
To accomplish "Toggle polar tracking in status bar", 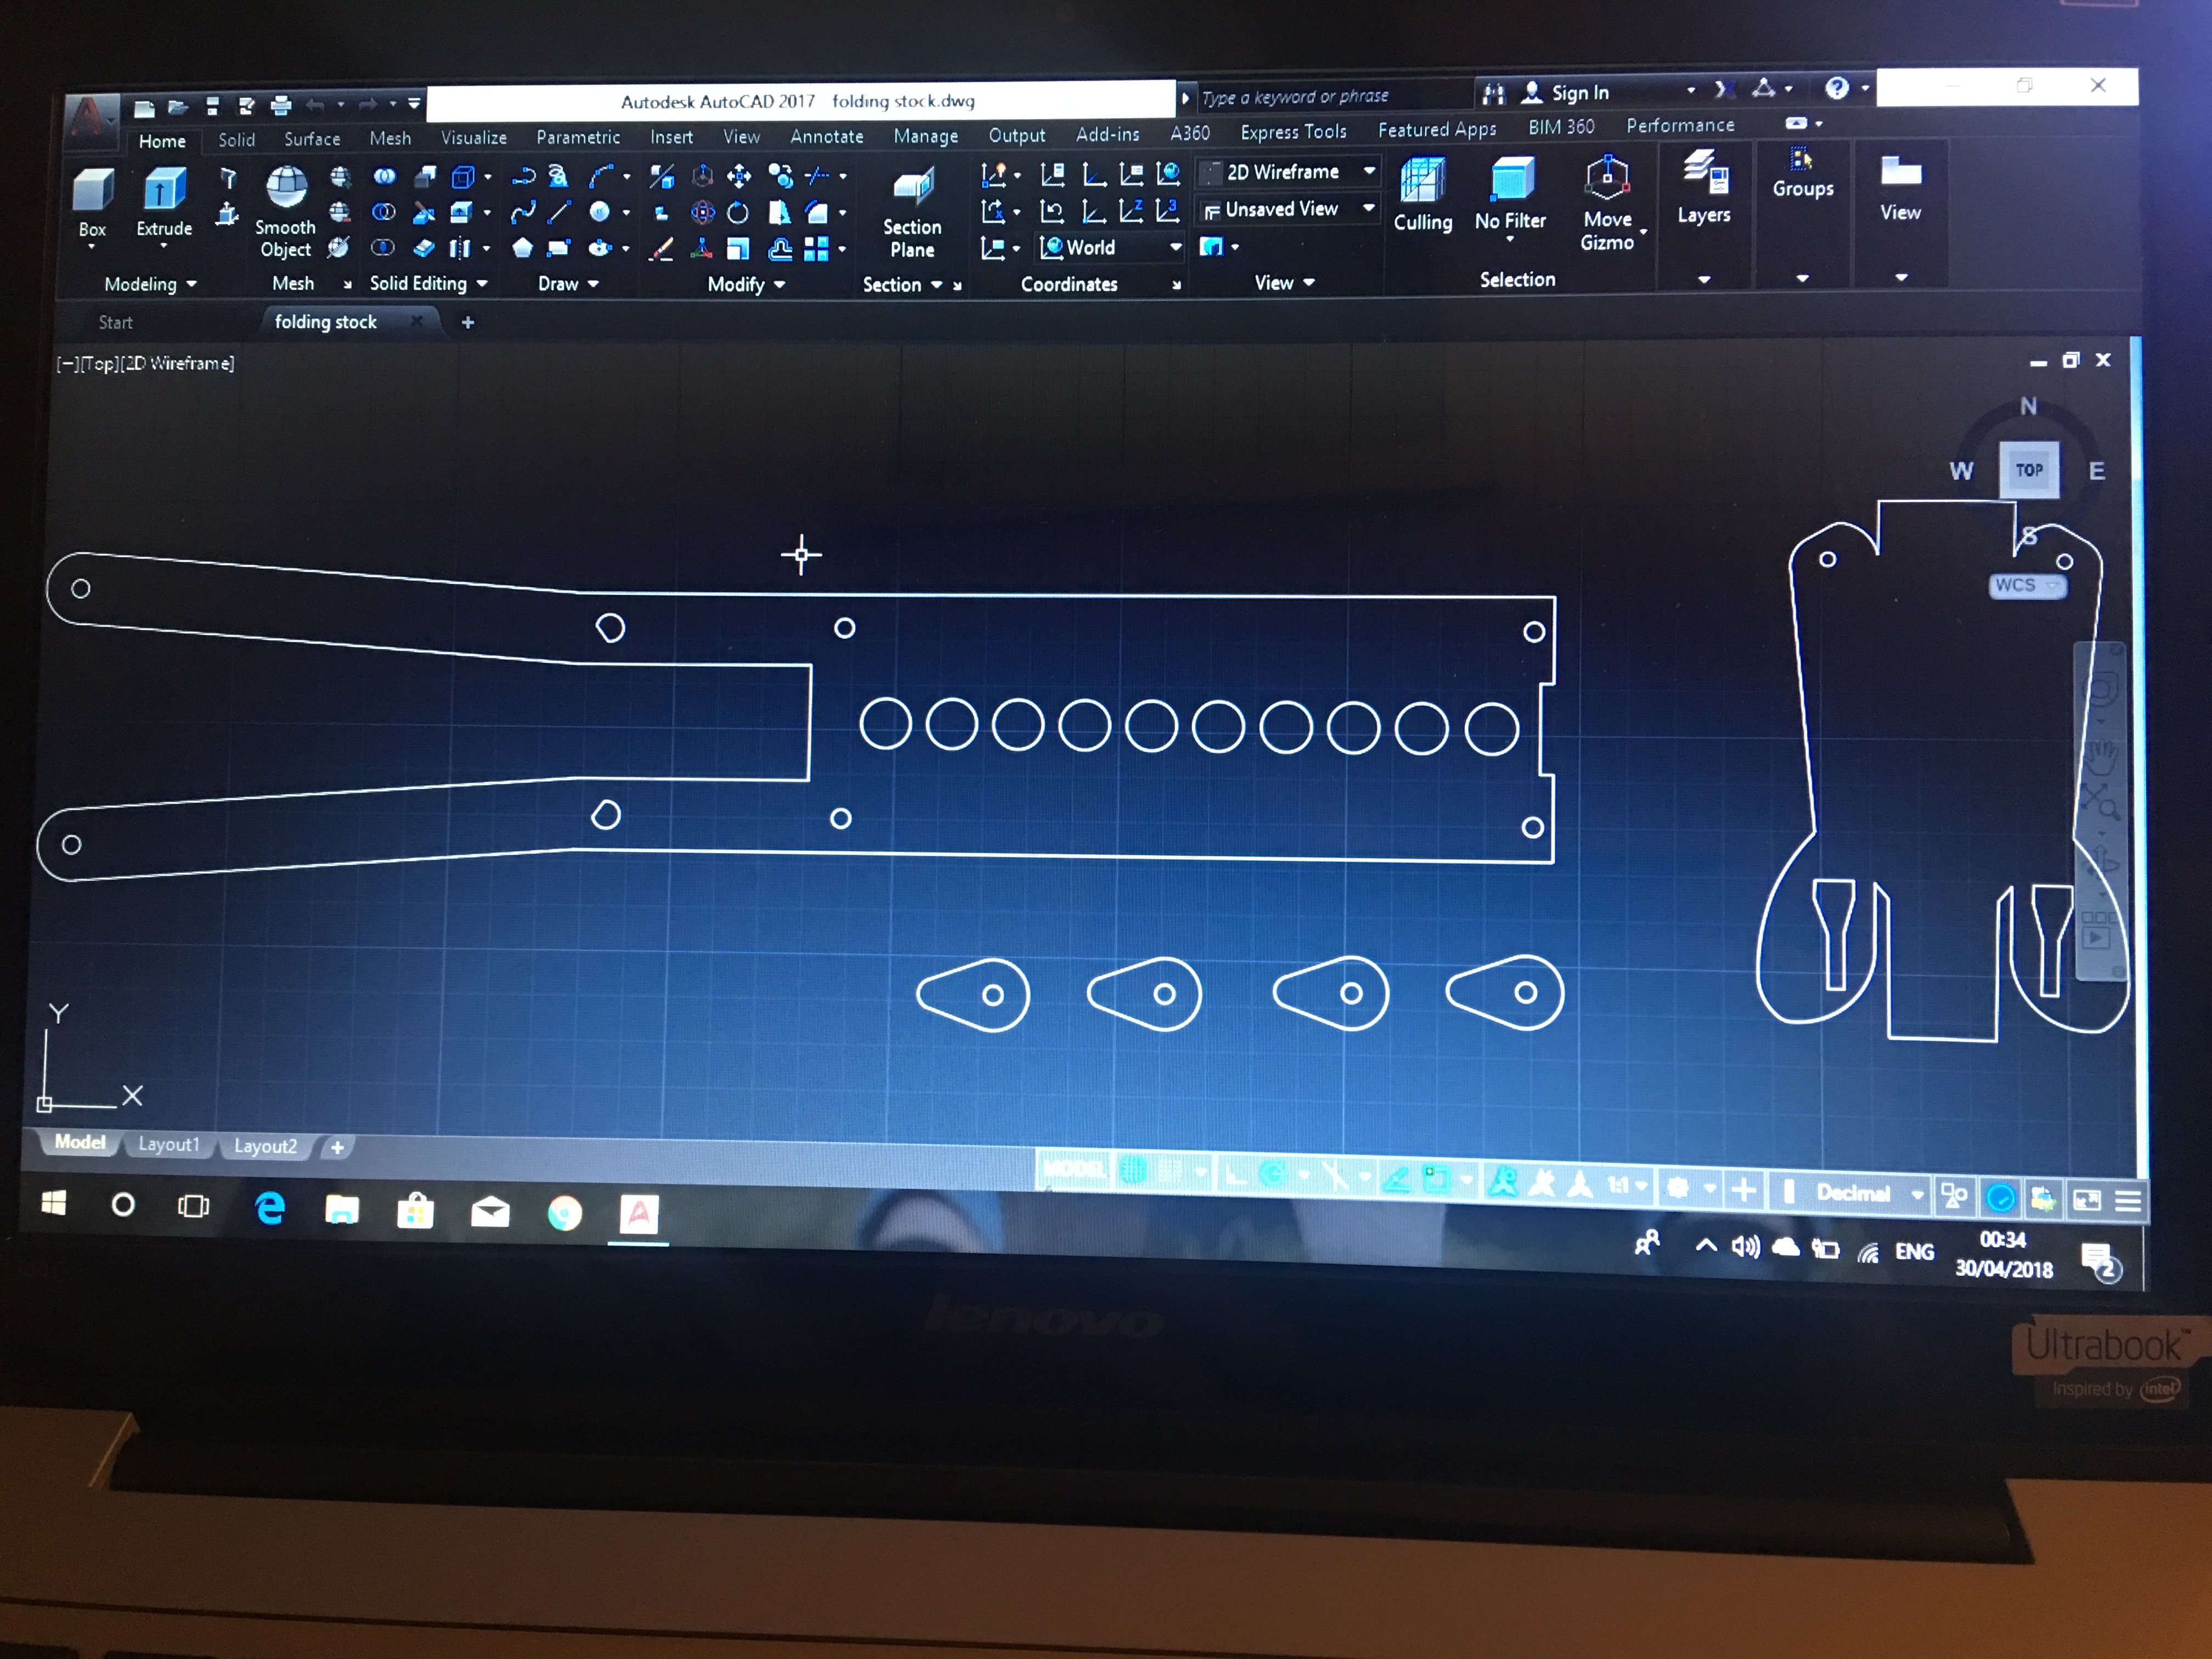I will pyautogui.click(x=1273, y=1175).
